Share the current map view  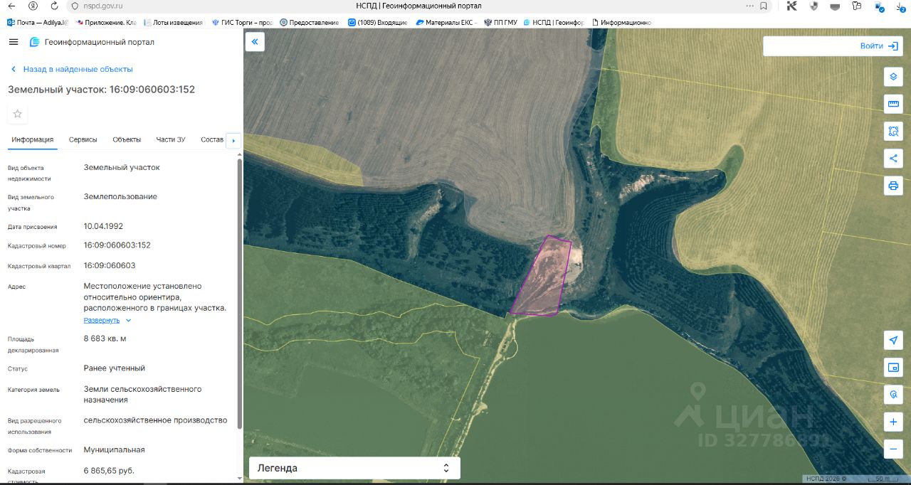[x=893, y=158]
